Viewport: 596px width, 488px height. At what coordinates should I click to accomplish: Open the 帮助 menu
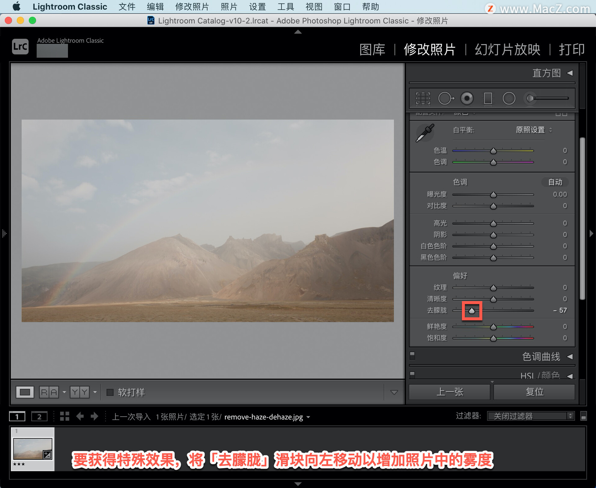point(370,7)
